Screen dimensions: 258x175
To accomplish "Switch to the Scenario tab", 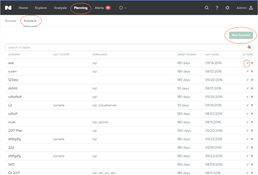I will (30, 21).
